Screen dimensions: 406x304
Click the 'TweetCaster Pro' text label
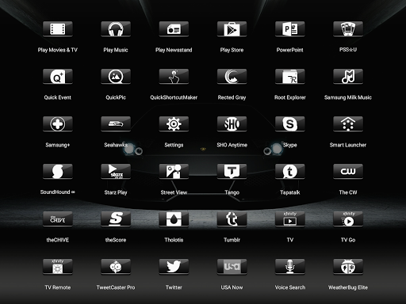[x=116, y=287]
